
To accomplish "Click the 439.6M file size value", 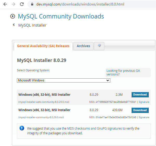I will tap(117, 110).
